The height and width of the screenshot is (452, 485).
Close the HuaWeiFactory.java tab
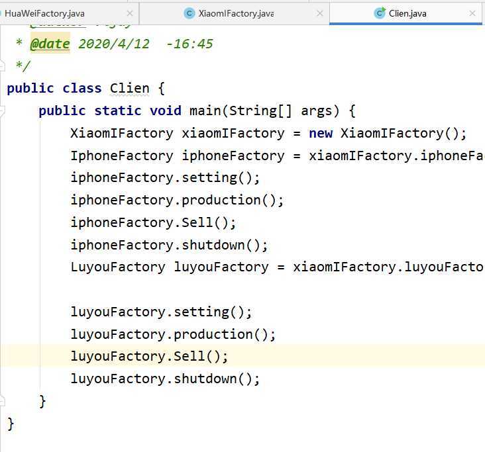click(130, 13)
